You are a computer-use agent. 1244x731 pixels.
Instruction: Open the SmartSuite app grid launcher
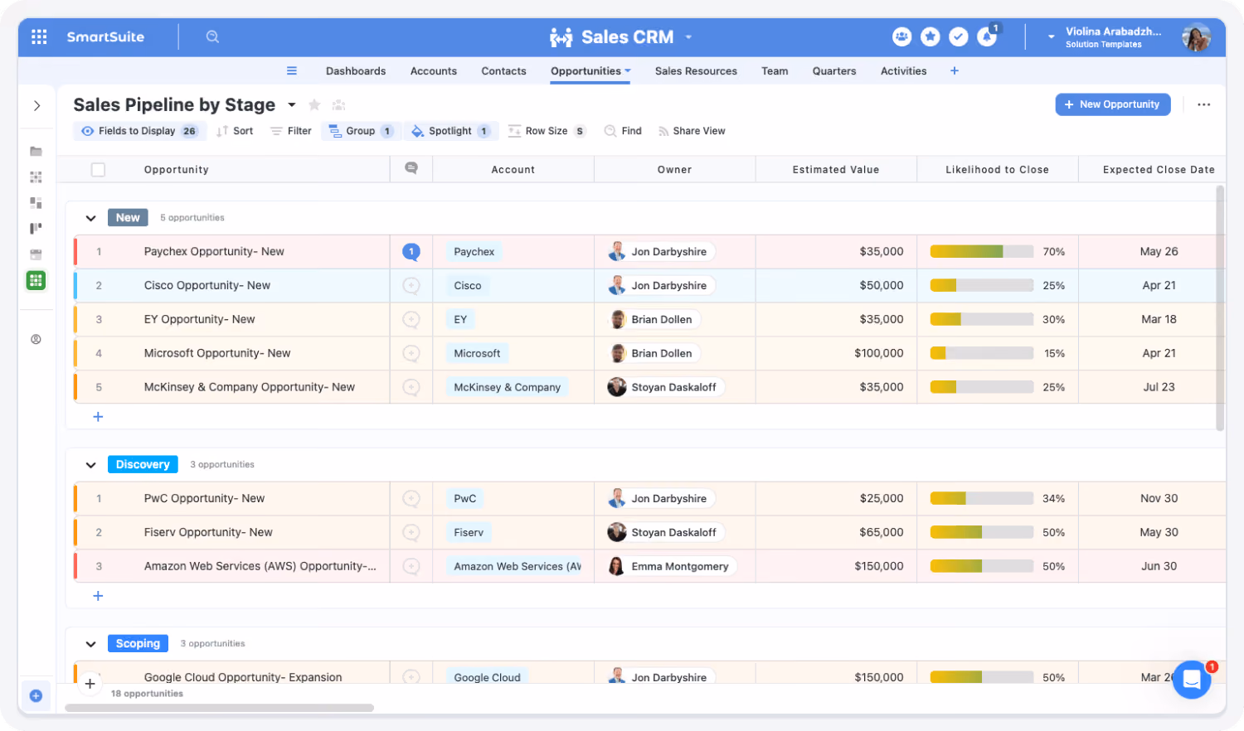click(39, 36)
